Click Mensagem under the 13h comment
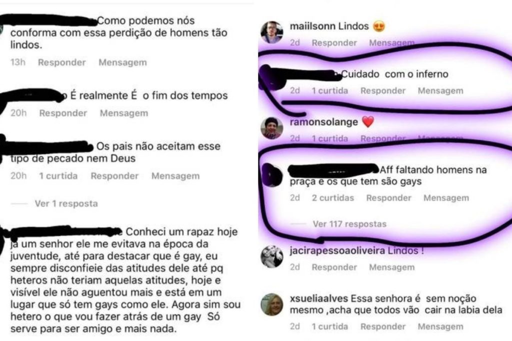512x341 pixels. (x=123, y=62)
